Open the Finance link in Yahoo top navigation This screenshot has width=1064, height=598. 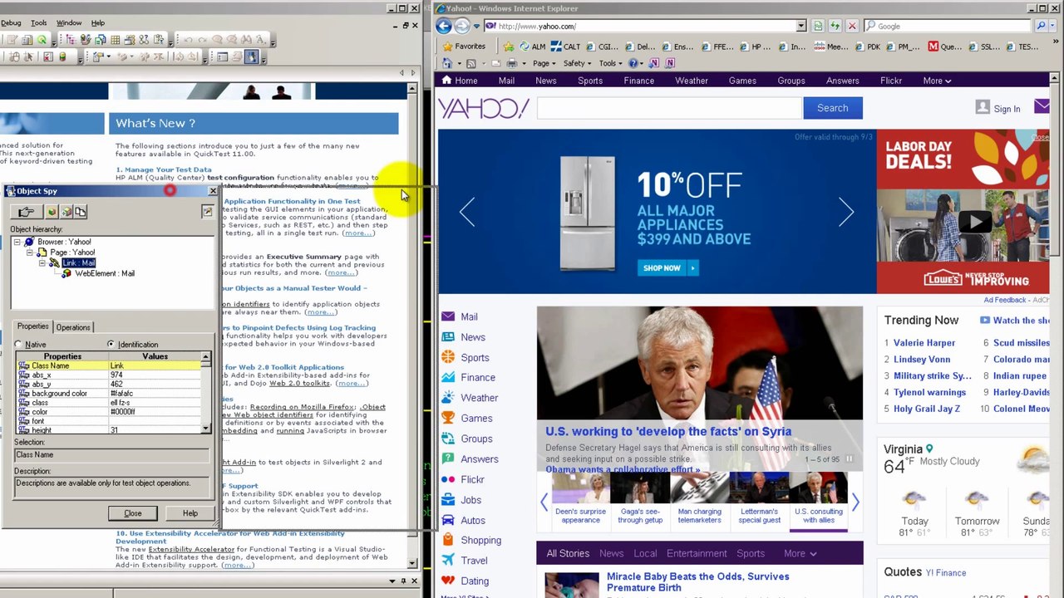[x=638, y=81]
